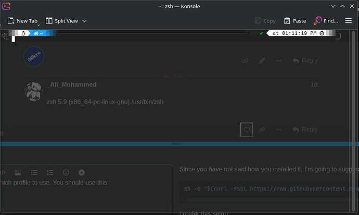The height and width of the screenshot is (215, 359).
Task: Click the Konsole app icon in title bar
Action: point(6,6)
